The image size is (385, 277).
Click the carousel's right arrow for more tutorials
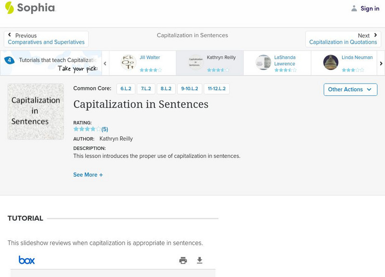tap(381, 63)
